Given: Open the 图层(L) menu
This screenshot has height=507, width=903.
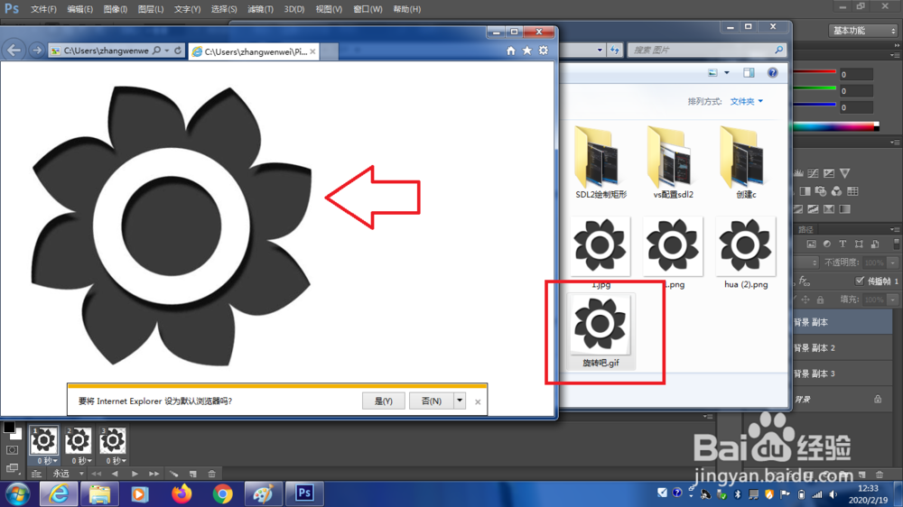Looking at the screenshot, I should pos(150,9).
